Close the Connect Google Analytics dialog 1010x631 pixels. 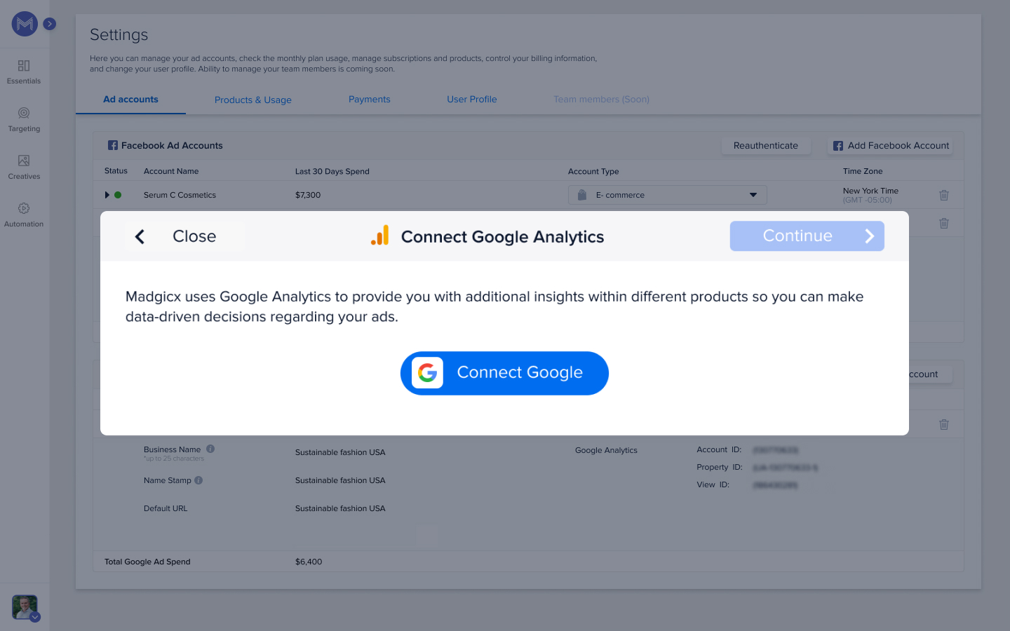click(x=184, y=236)
